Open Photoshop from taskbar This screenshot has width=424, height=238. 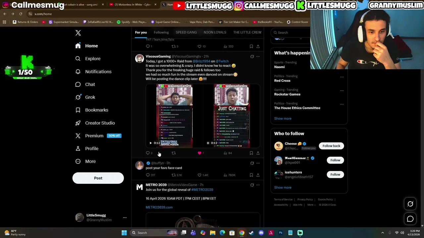pos(281,233)
